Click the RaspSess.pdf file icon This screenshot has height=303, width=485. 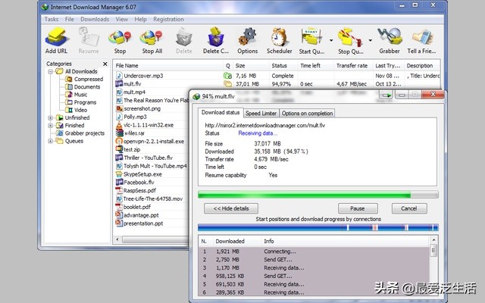(119, 190)
